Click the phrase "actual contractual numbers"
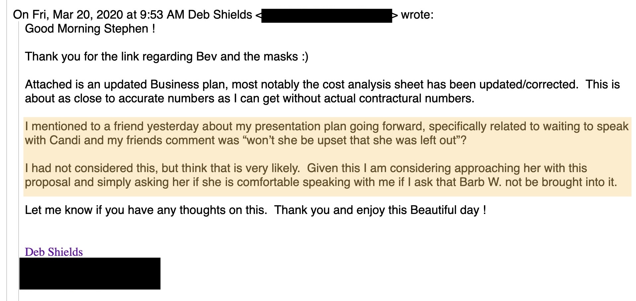 tap(398, 99)
